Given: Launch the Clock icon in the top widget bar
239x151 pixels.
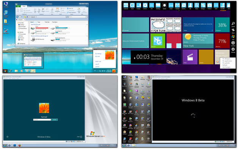Looking at the screenshot, I should pos(132,5).
